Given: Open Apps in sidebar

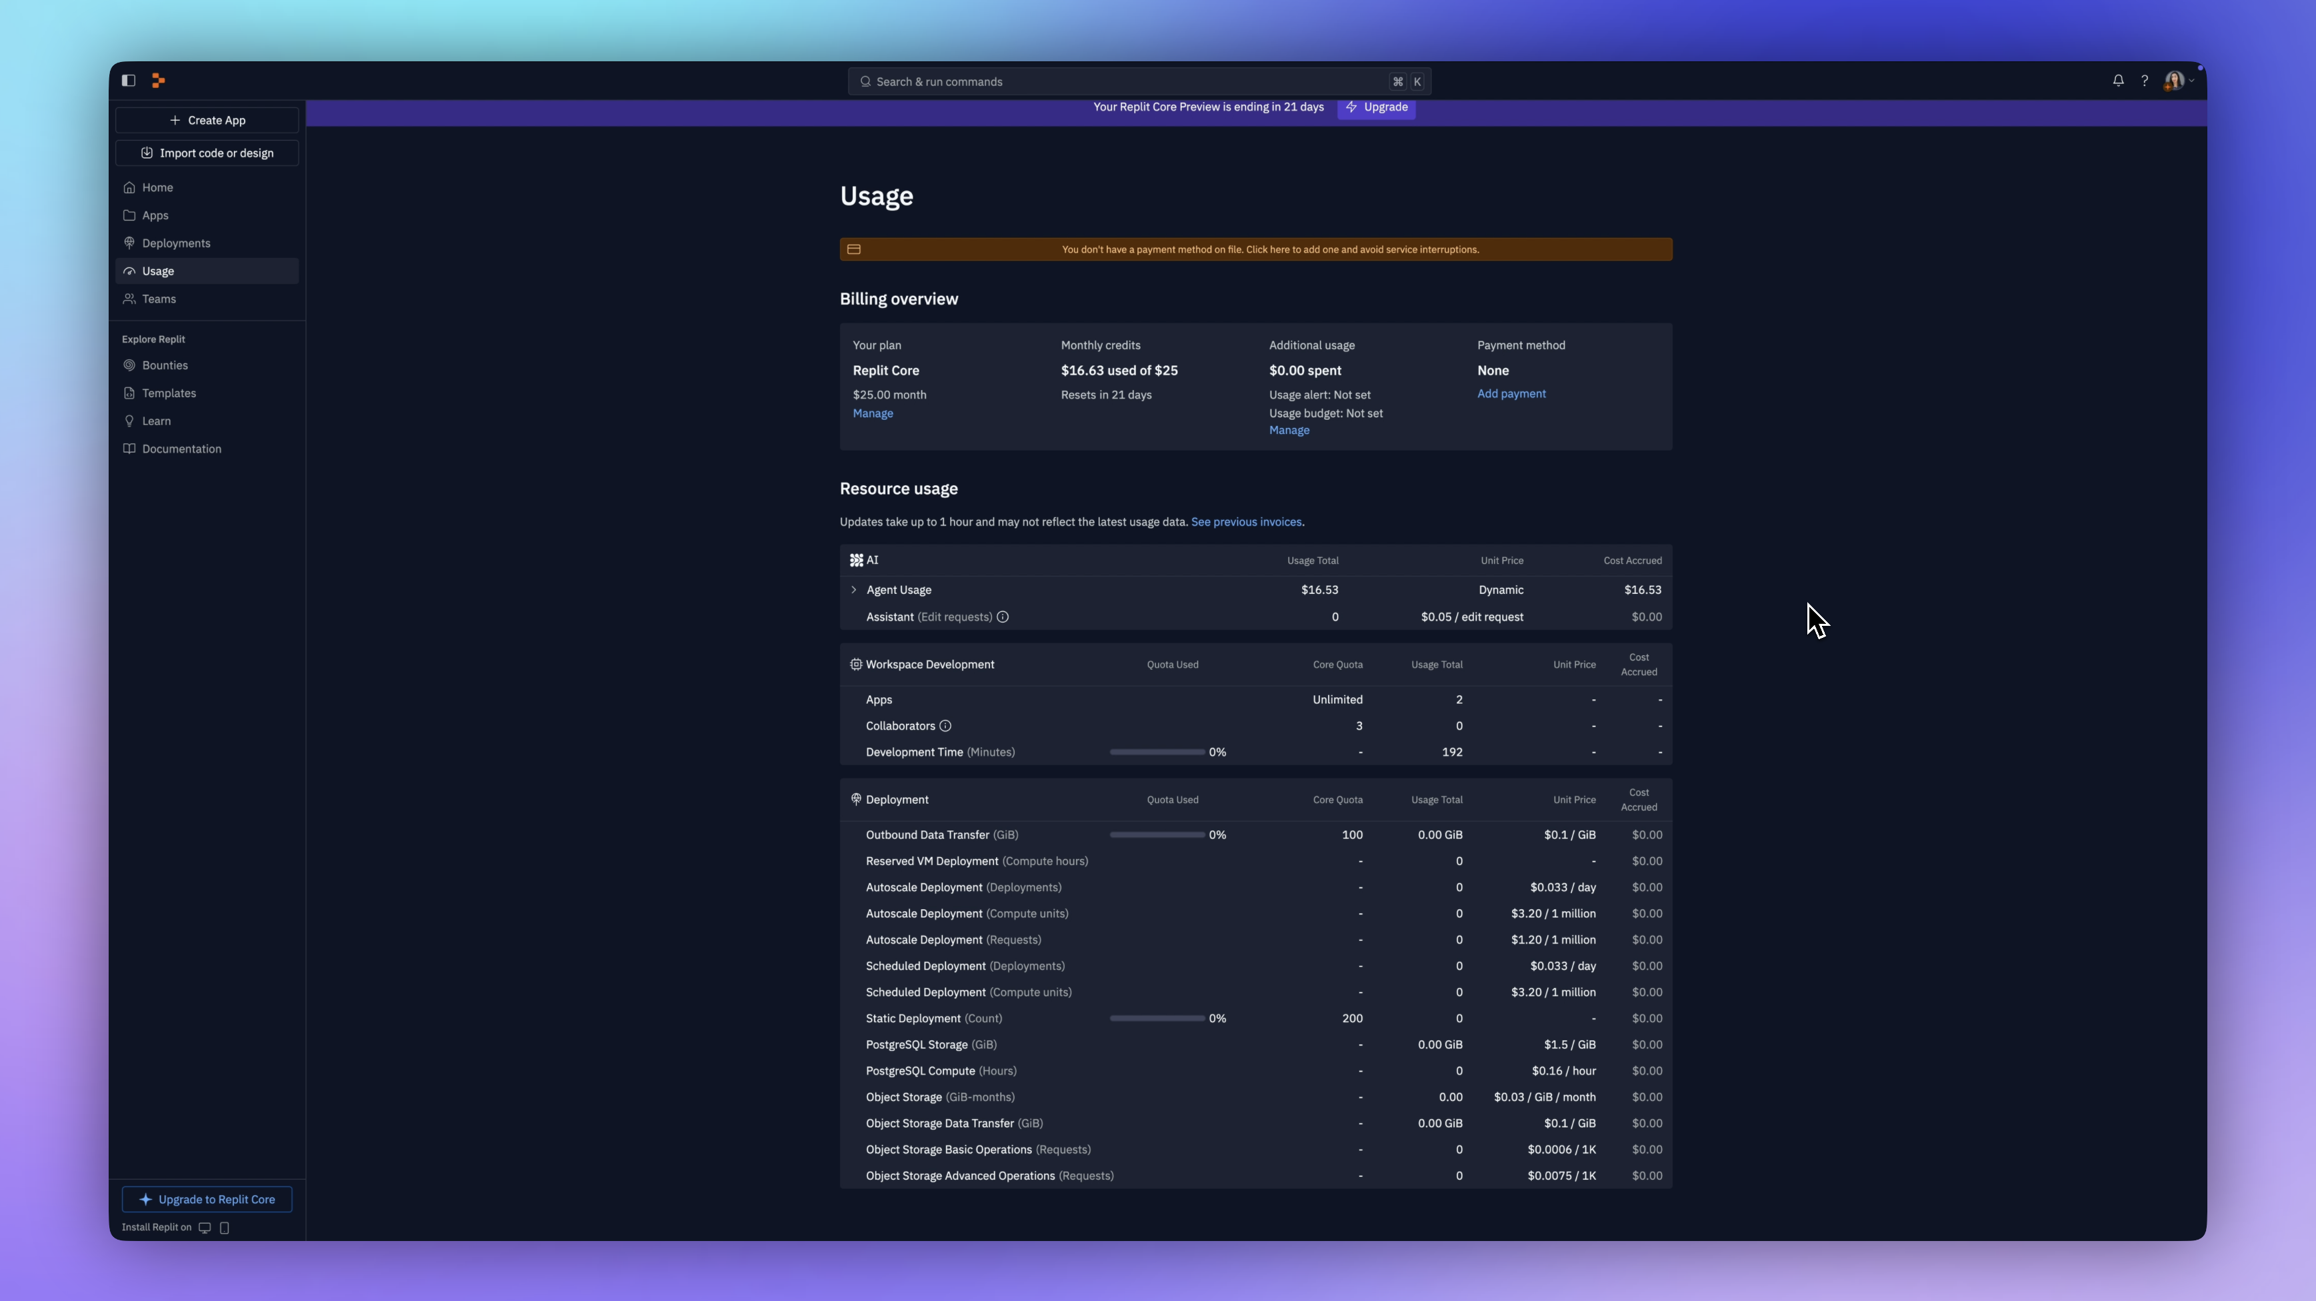Looking at the screenshot, I should point(207,216).
